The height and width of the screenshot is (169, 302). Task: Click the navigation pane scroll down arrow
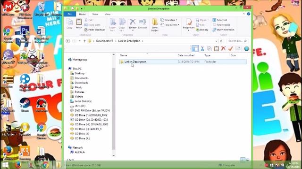point(113,155)
